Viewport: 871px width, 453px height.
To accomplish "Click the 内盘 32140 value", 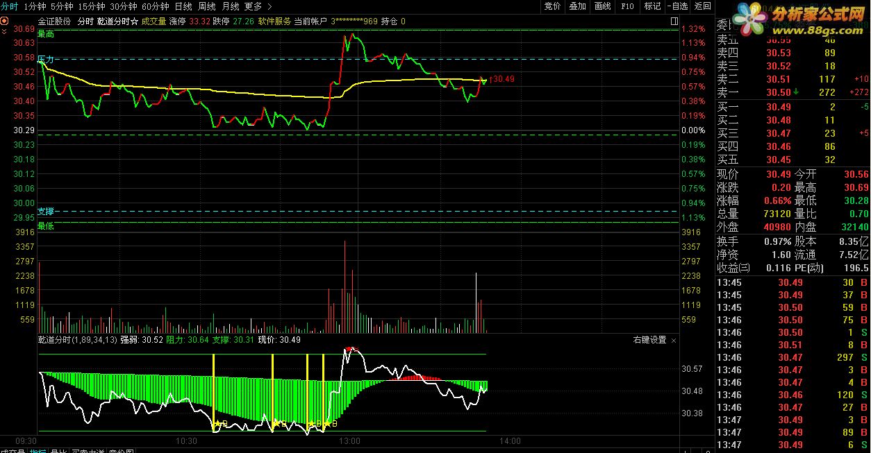I will tap(854, 227).
